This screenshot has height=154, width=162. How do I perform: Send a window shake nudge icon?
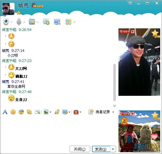(x=29, y=112)
